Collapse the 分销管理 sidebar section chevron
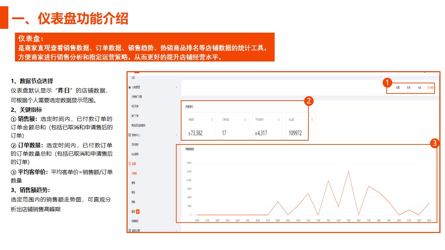 tap(176, 87)
